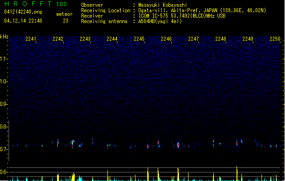This screenshot has height=181, width=285.
Task: Select observer name Masayuki Kobayashi
Action: [163, 5]
